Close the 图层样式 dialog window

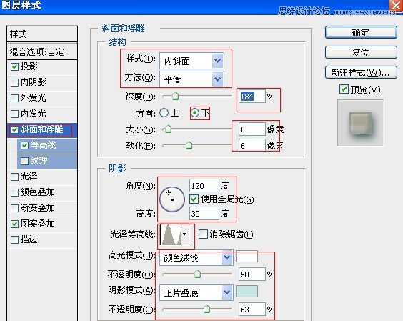(396, 6)
